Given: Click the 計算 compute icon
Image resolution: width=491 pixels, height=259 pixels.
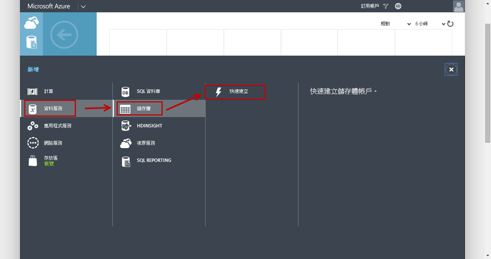Looking at the screenshot, I should pos(32,92).
